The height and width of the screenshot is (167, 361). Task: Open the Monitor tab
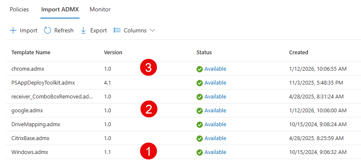[100, 9]
